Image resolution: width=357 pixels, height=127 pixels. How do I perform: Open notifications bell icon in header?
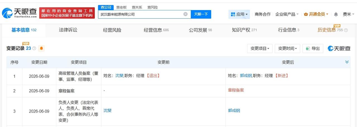pos(336,14)
